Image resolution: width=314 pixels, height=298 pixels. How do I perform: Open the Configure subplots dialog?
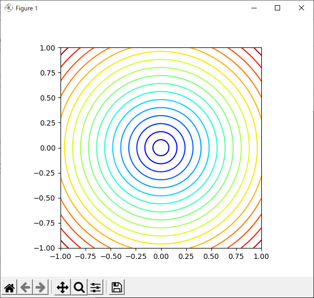[95, 287]
